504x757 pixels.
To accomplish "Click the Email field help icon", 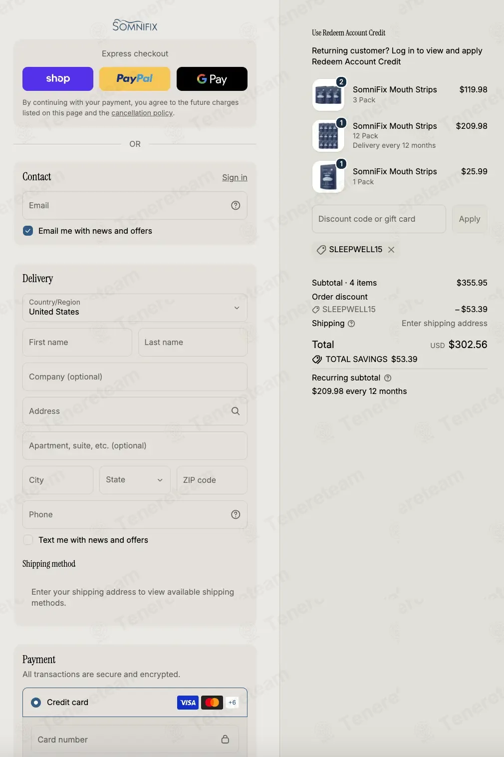I will [236, 205].
